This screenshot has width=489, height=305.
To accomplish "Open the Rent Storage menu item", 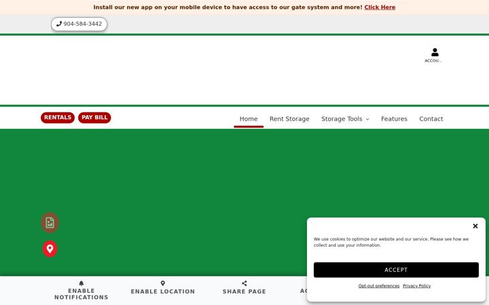I will pos(289,119).
